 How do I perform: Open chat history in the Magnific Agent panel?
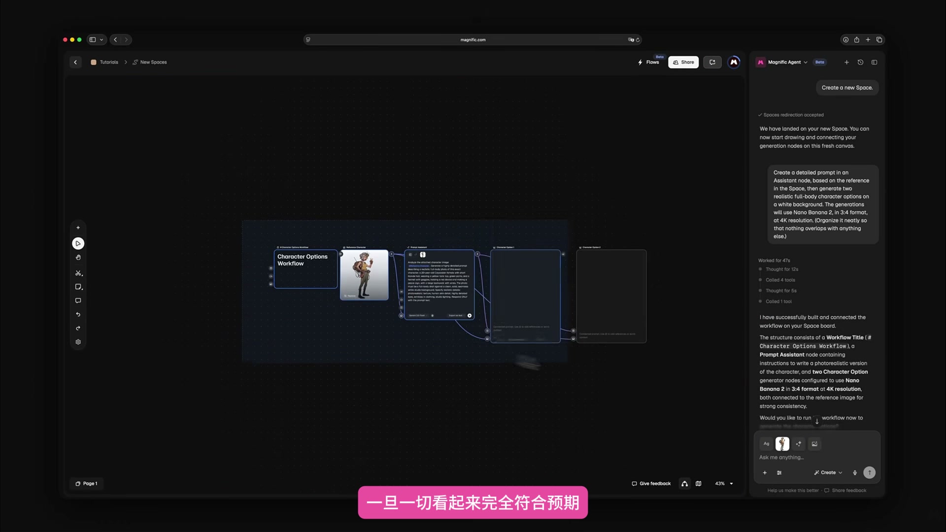[860, 62]
